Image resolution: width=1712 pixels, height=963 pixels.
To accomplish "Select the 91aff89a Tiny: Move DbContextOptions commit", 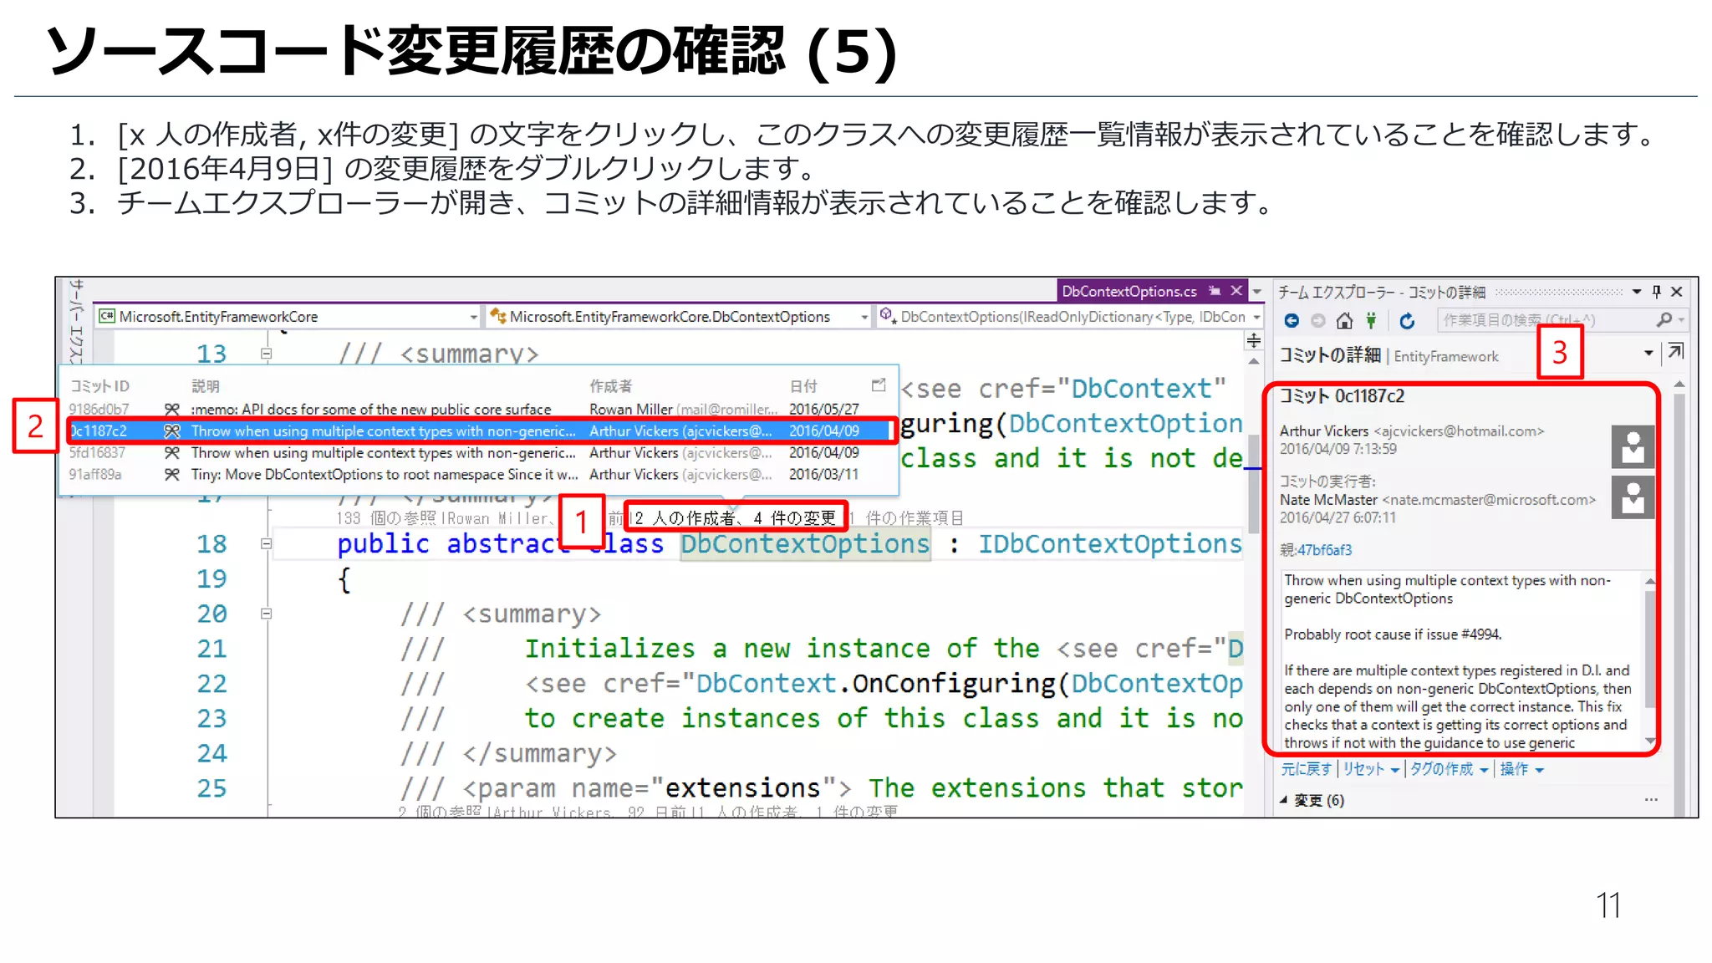I will click(x=479, y=474).
